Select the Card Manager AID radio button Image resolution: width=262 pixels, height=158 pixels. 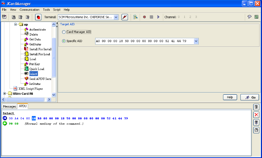pos(64,32)
